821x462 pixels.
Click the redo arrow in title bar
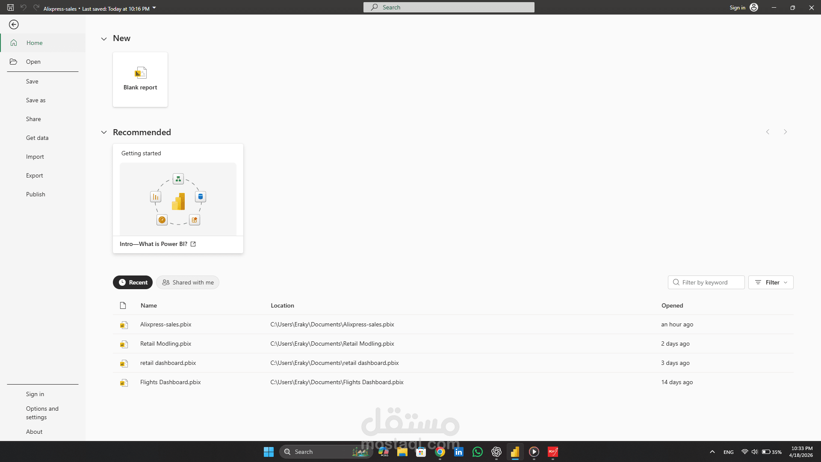point(36,7)
